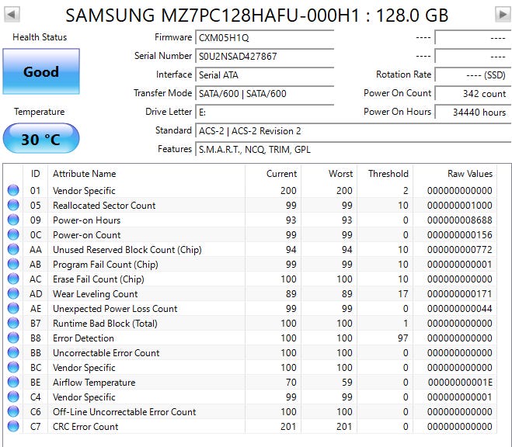The image size is (512, 447).
Task: Click blue status orb for Reallocated Sector Count
Action: [x=13, y=205]
